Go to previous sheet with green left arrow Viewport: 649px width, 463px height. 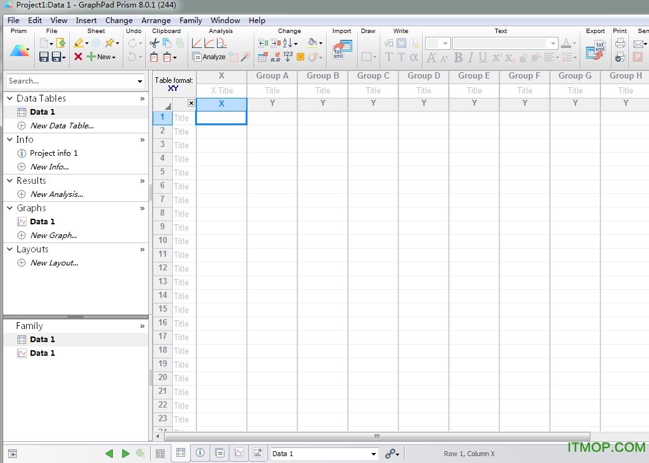(109, 454)
